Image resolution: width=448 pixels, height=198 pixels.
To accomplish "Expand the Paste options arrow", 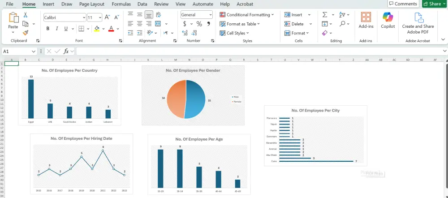I will pyautogui.click(x=13, y=32).
